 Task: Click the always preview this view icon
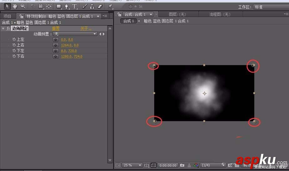pos(118,165)
